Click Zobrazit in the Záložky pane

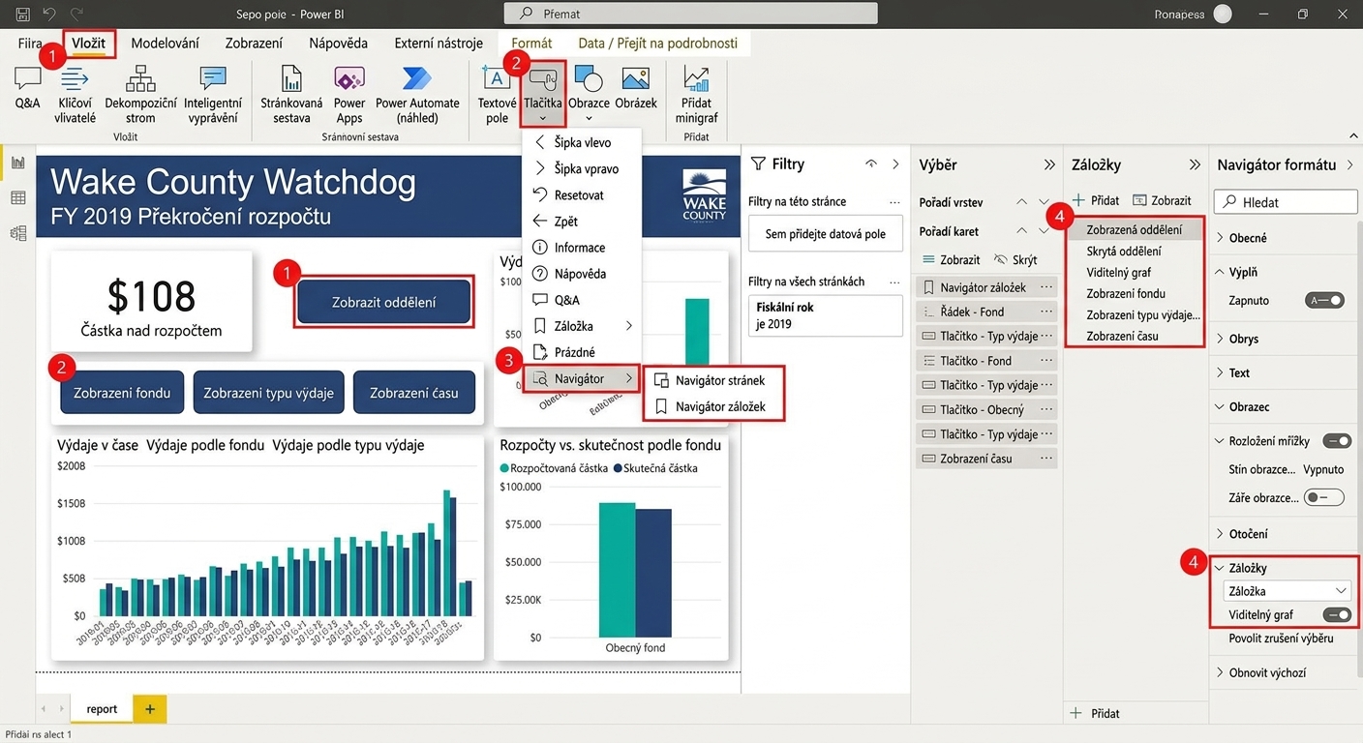pos(1162,200)
